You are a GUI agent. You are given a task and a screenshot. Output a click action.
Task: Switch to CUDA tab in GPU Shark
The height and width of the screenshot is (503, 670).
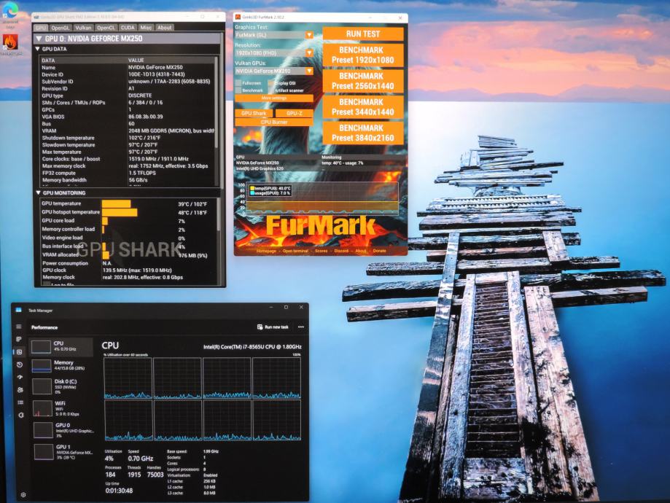tap(128, 28)
